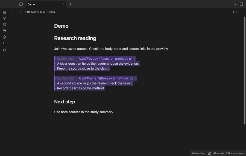Open a new tab with plus icon

pyautogui.click(x=71, y=4)
